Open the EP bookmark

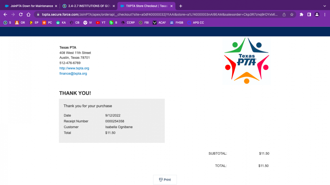[34, 23]
